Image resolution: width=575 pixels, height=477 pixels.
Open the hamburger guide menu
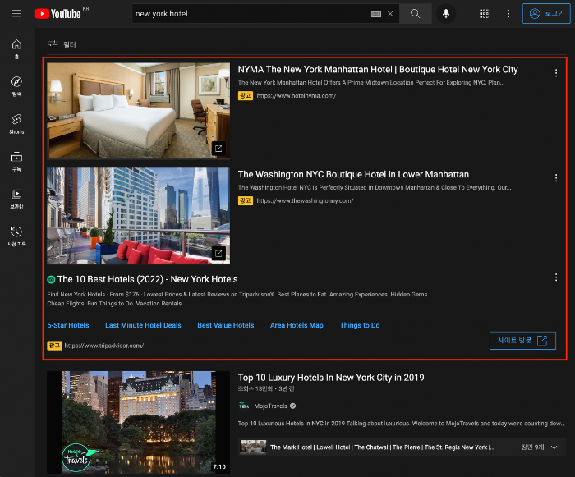click(16, 14)
